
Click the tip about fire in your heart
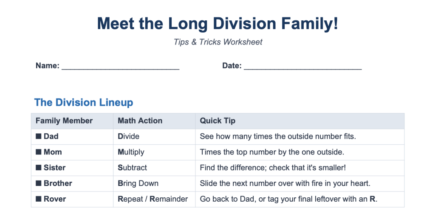pos(285,183)
